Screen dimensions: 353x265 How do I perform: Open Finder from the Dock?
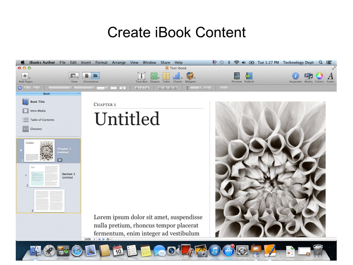35,251
